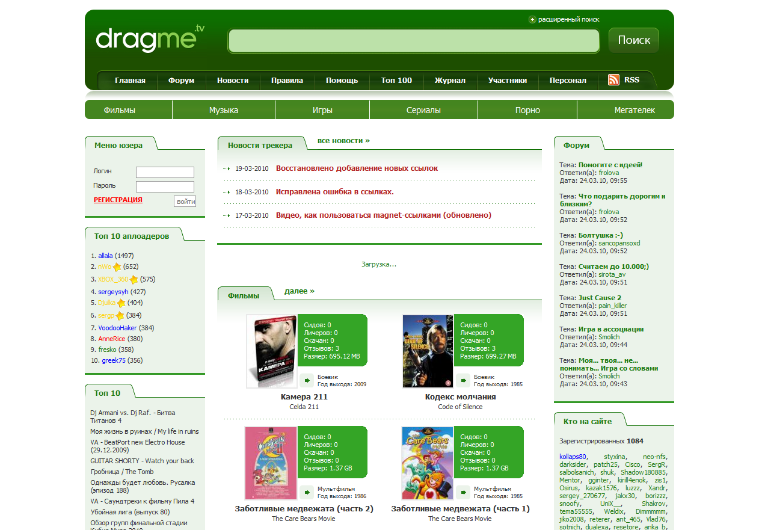This screenshot has height=530, width=759.
Task: Open news Восстановлено добавление новых ссылок
Action: click(x=357, y=168)
